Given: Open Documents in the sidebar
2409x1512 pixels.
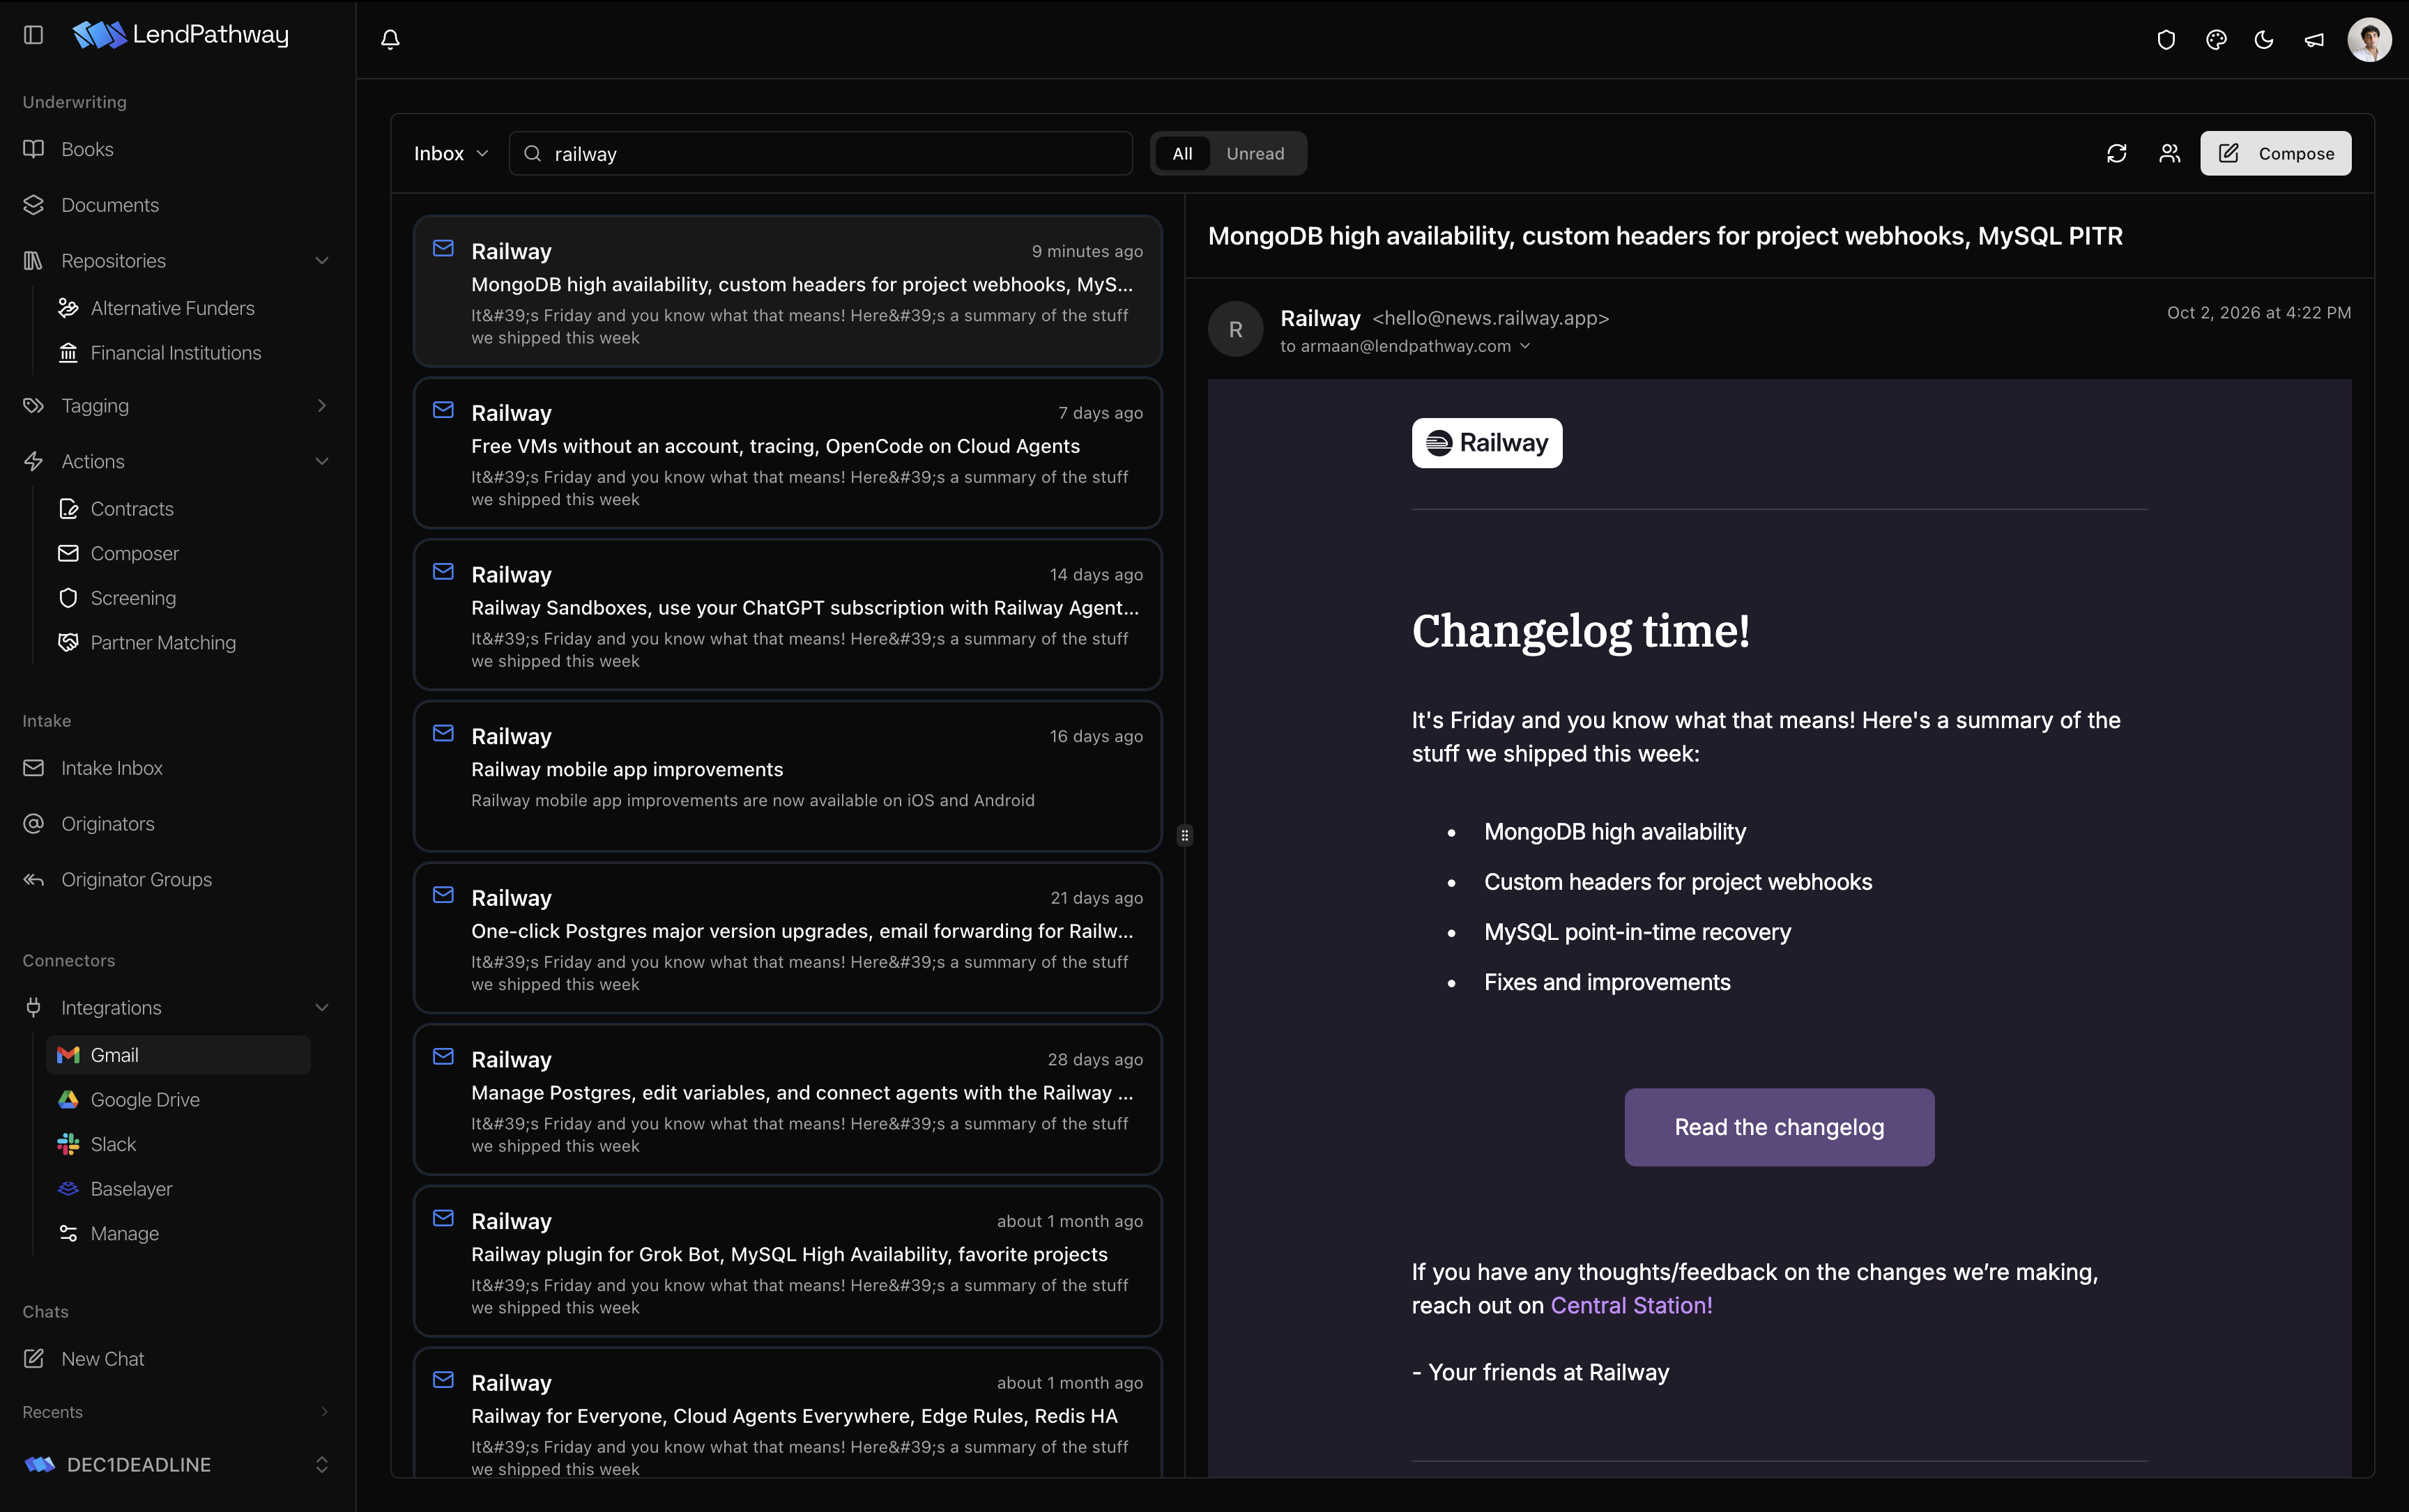Looking at the screenshot, I should point(110,205).
